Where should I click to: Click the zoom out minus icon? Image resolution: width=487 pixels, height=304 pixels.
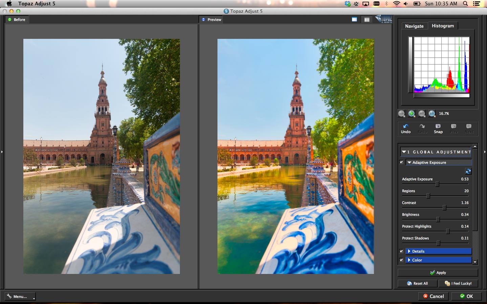pyautogui.click(x=401, y=114)
